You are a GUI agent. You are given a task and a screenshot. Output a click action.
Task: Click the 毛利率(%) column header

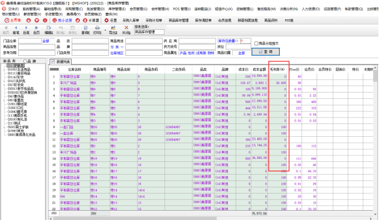click(277, 69)
